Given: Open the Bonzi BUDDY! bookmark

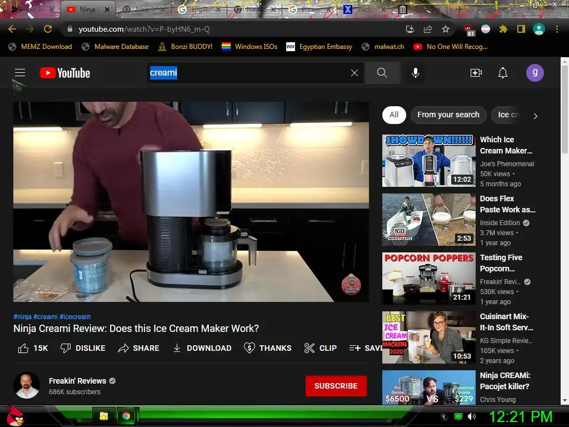Looking at the screenshot, I should click(186, 47).
